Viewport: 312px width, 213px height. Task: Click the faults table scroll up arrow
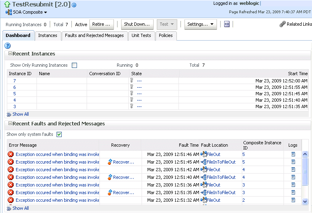click(x=305, y=154)
